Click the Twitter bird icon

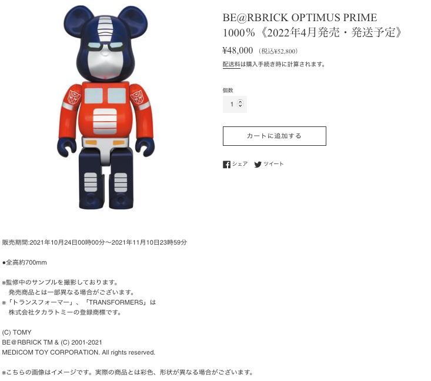coord(258,165)
